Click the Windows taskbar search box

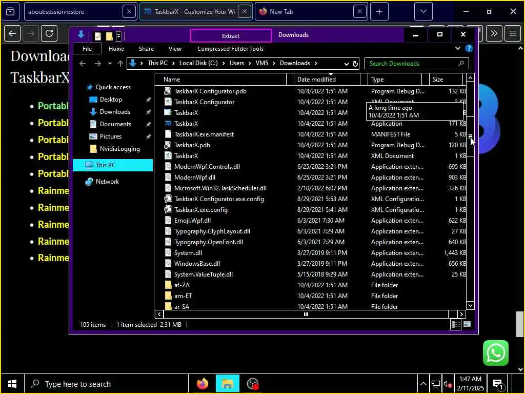[106, 384]
